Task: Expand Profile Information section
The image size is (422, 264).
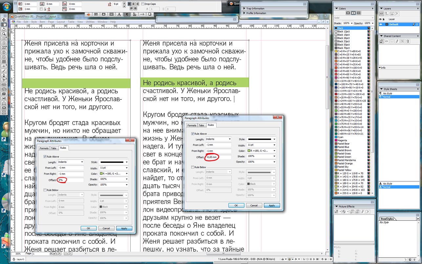Action: [x=245, y=13]
